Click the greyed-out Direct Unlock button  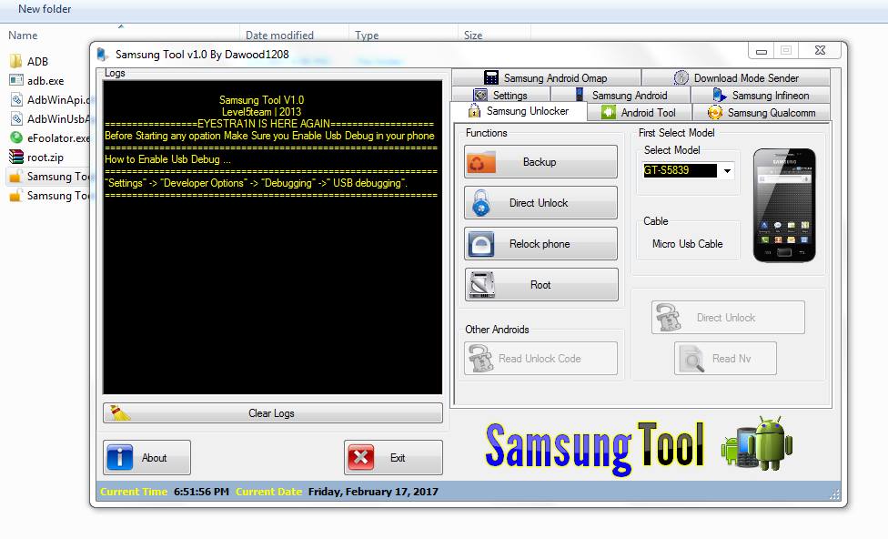point(728,318)
